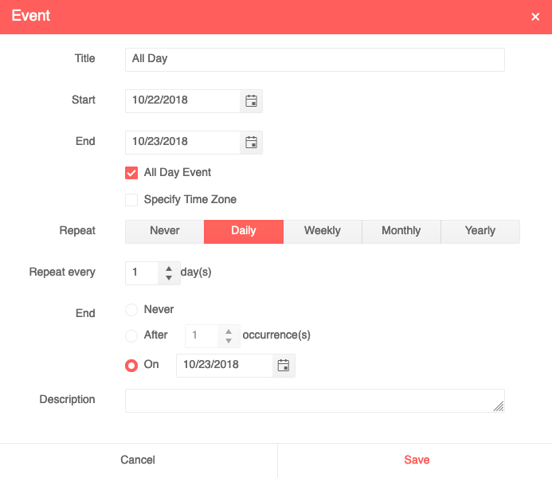552x478 pixels.
Task: Open the End date calendar picker
Action: (x=251, y=143)
